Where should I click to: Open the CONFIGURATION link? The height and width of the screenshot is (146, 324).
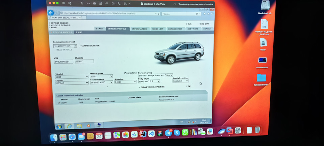pyautogui.click(x=90, y=46)
